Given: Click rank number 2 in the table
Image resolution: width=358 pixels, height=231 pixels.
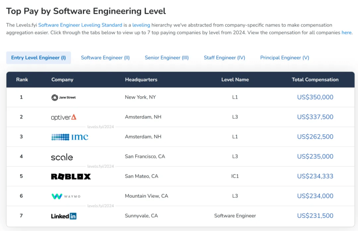Looking at the screenshot, I should [x=21, y=117].
